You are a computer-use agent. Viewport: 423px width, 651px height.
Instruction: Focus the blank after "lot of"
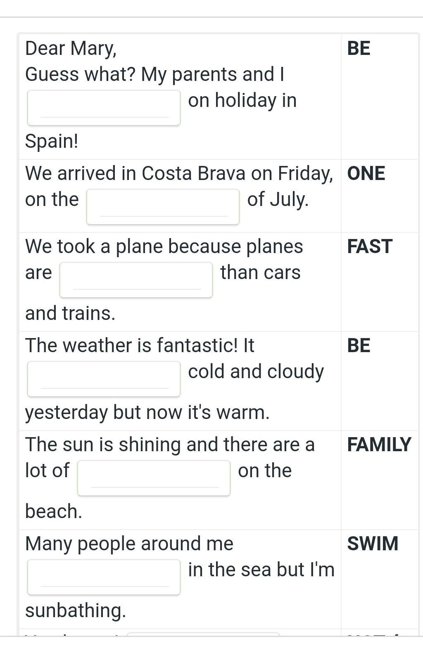pyautogui.click(x=154, y=478)
